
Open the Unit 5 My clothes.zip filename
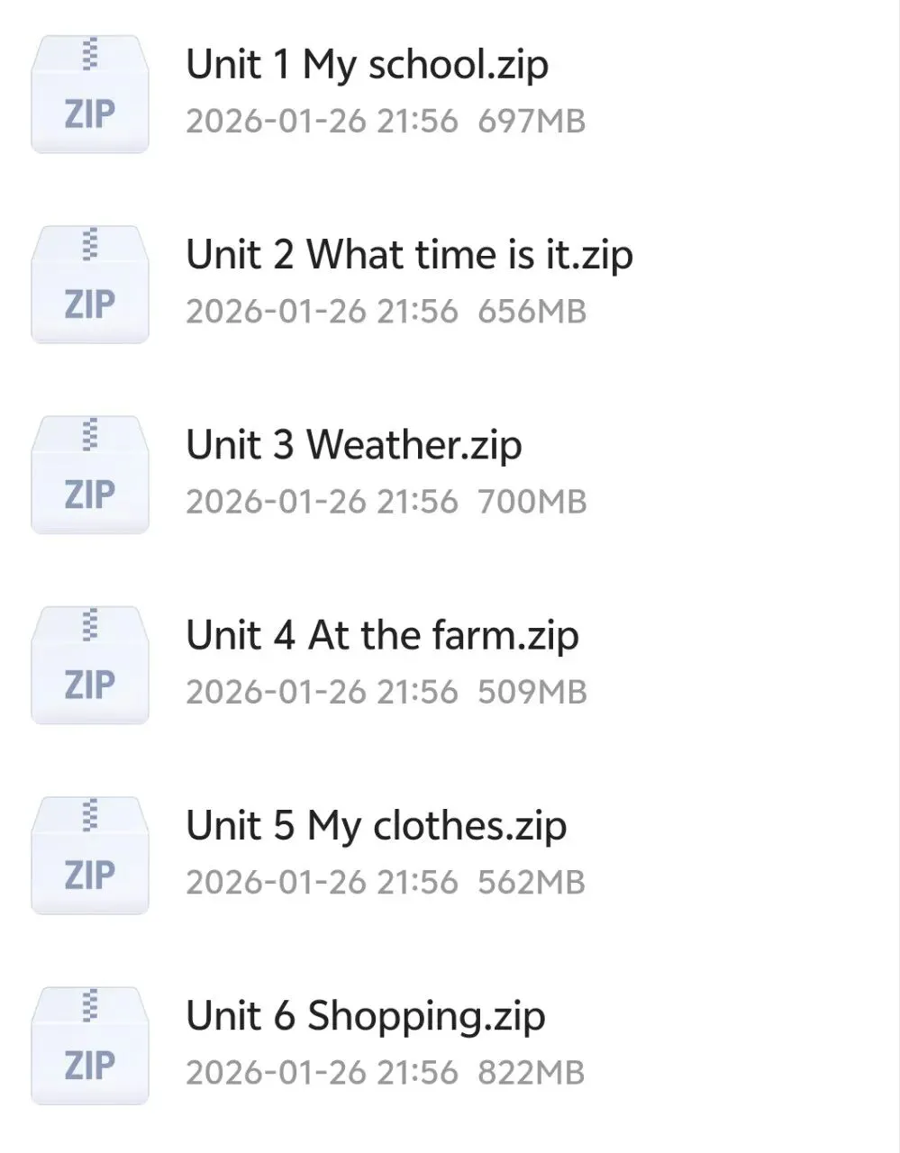tap(376, 826)
